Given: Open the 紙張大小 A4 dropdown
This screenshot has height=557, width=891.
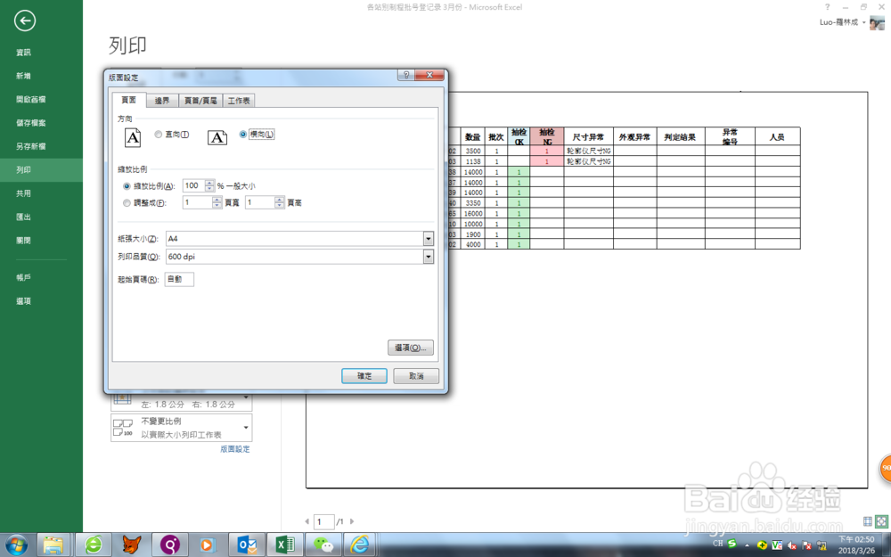Looking at the screenshot, I should pyautogui.click(x=429, y=239).
